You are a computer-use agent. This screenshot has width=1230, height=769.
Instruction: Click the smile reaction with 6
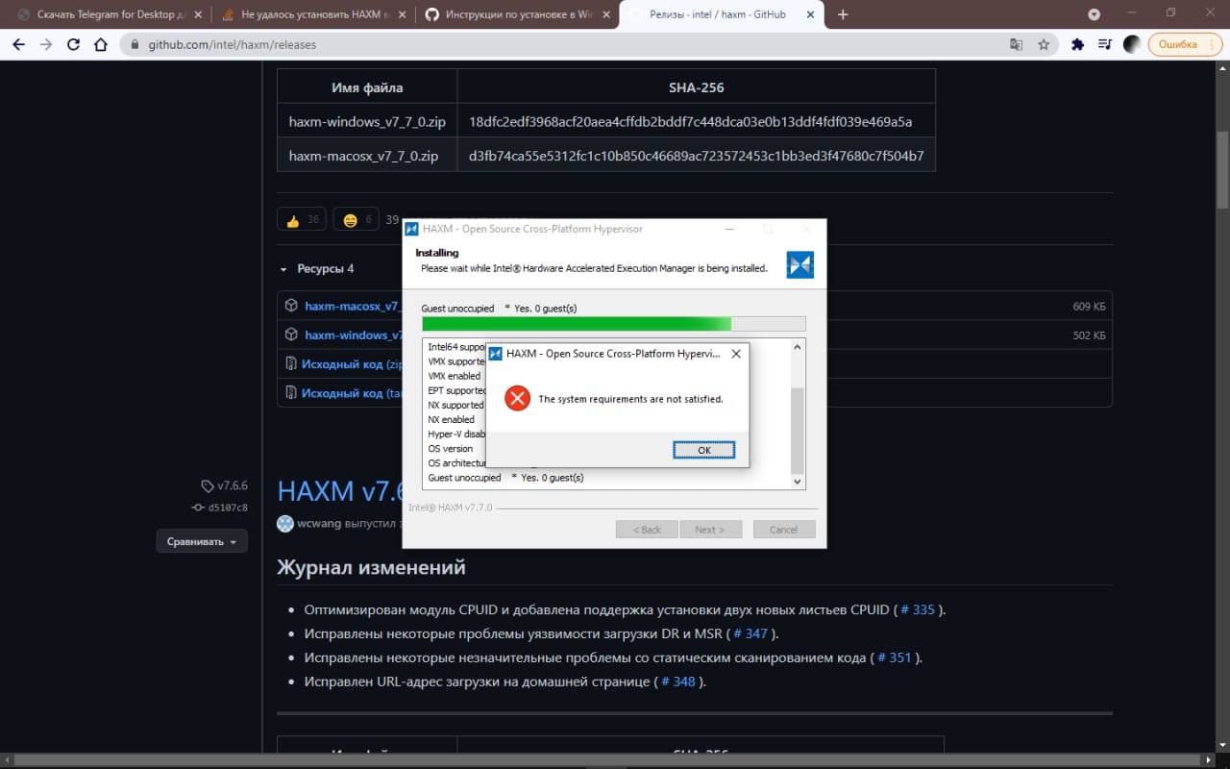pos(356,219)
